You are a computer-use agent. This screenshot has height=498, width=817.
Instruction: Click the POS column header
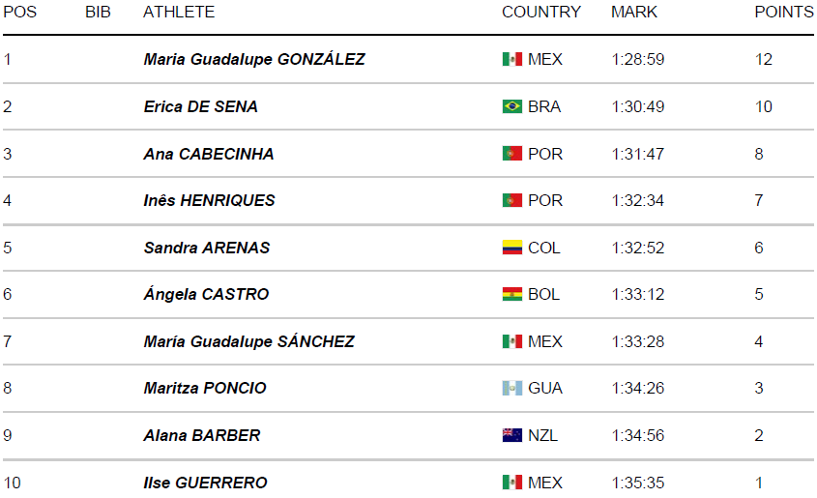tap(19, 12)
